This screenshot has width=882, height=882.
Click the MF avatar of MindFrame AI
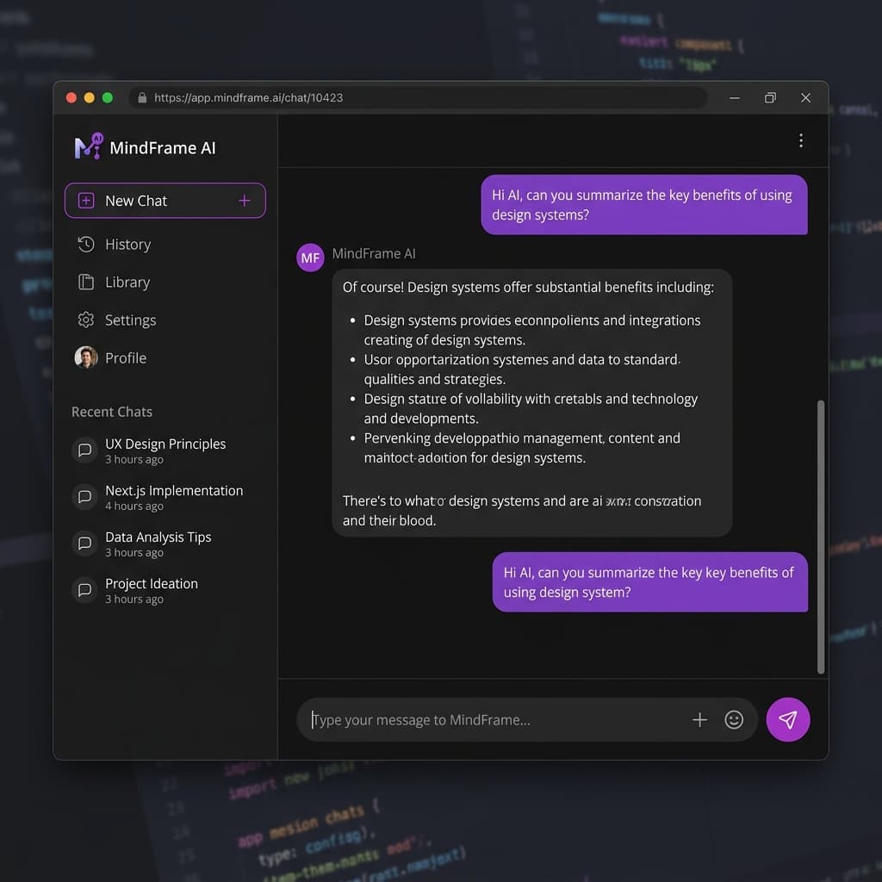pos(310,258)
